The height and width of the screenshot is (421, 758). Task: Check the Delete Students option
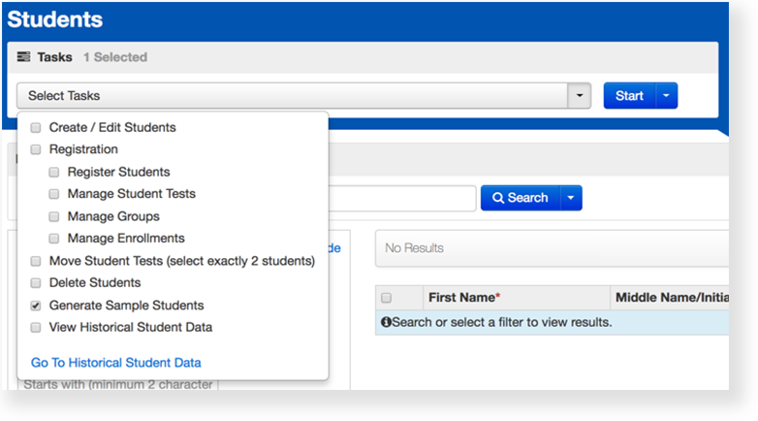pyautogui.click(x=36, y=283)
